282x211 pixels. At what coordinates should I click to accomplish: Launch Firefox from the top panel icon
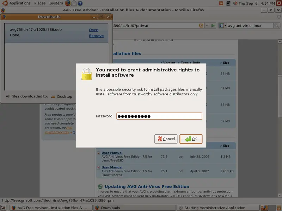(x=68, y=3)
